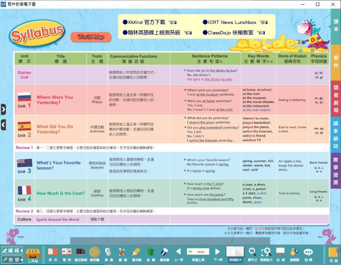
Task: Click the Key Words column header
Action: point(258,59)
